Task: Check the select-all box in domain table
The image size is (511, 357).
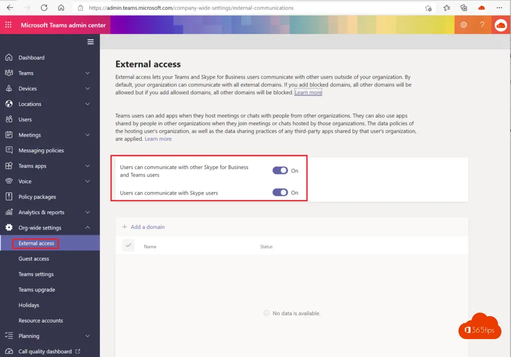Action: click(x=128, y=245)
